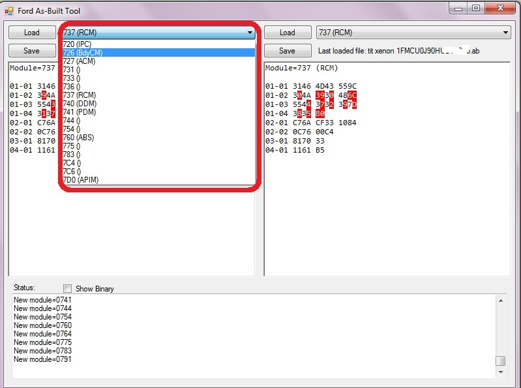Click the left Save button
Screen dimensions: 521x388
tap(32, 51)
